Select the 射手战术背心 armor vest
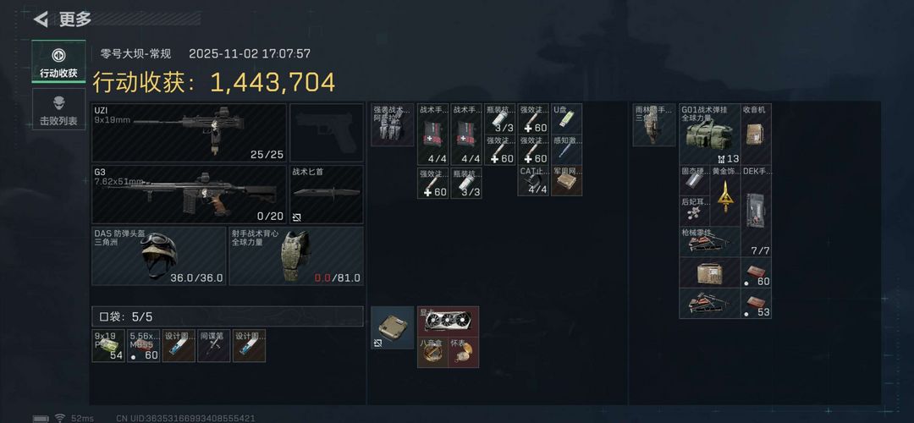Viewport: 914px width, 423px height. point(296,255)
